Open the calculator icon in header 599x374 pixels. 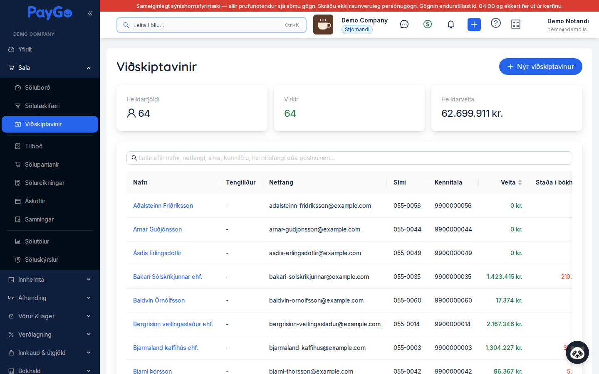516,24
